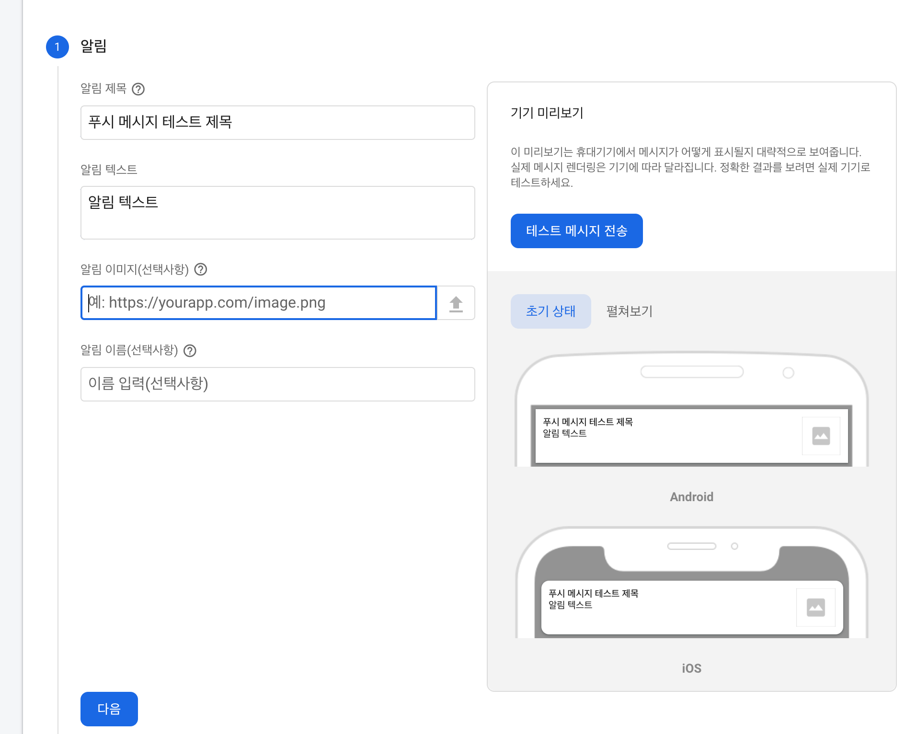Screen dimensions: 917x734
Task: Click the Android label under preview
Action: click(x=691, y=497)
